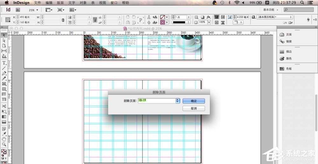Open the stroke style line dropdown
This screenshot has width=318, height=164.
tap(181, 22)
